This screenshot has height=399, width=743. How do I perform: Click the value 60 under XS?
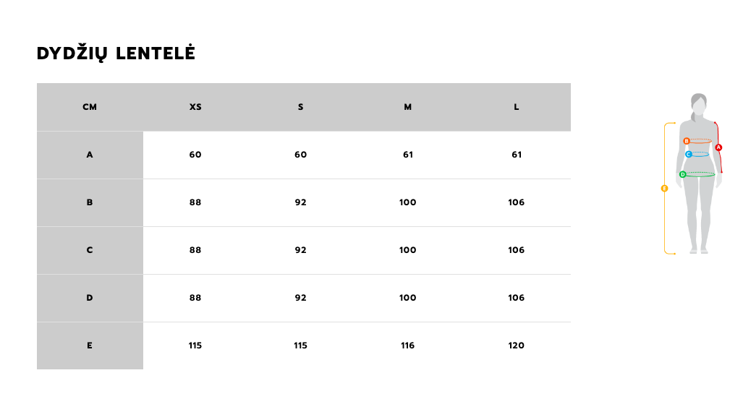[x=195, y=155]
